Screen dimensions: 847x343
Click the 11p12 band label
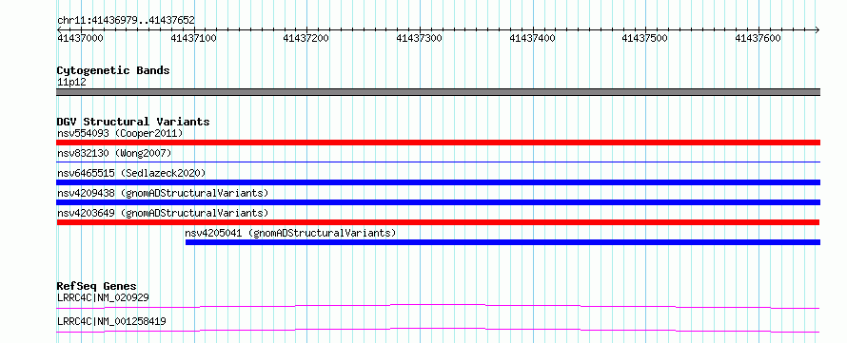pyautogui.click(x=71, y=83)
